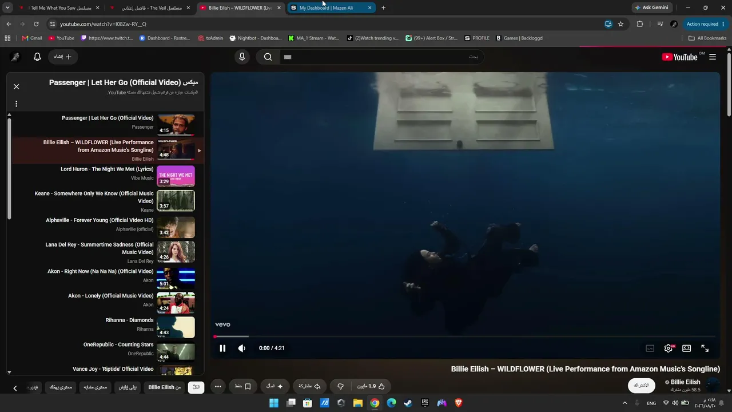Screen dimensions: 732x412
Task: Like the video (1.9 million likes)
Action: 371,386
